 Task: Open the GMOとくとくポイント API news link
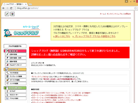(x=60, y=95)
